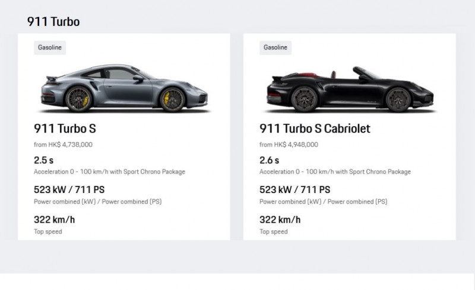The image size is (475, 290).
Task: Click 322 km/h on the Turbo S card
Action: pyautogui.click(x=55, y=220)
